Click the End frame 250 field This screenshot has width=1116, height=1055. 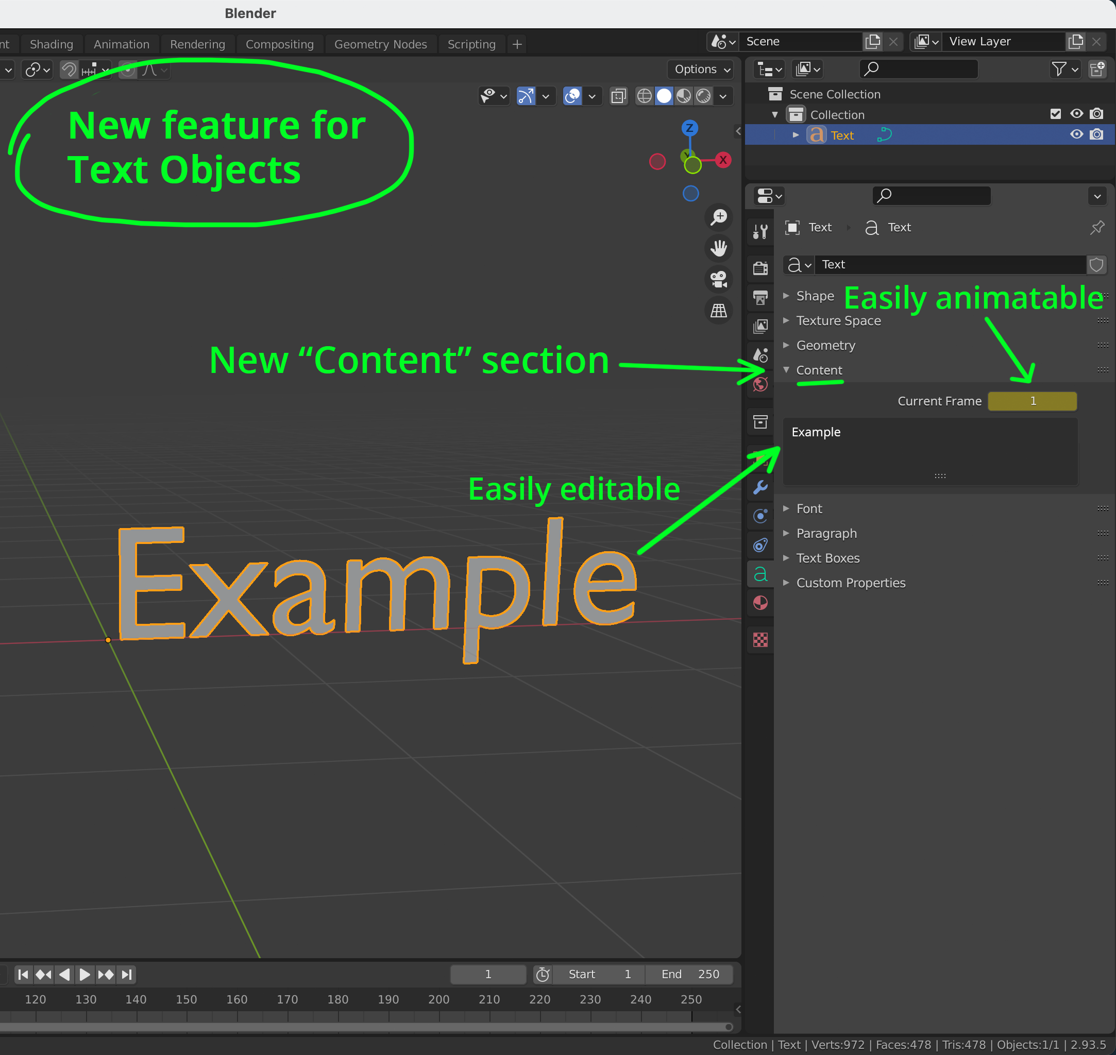(689, 975)
